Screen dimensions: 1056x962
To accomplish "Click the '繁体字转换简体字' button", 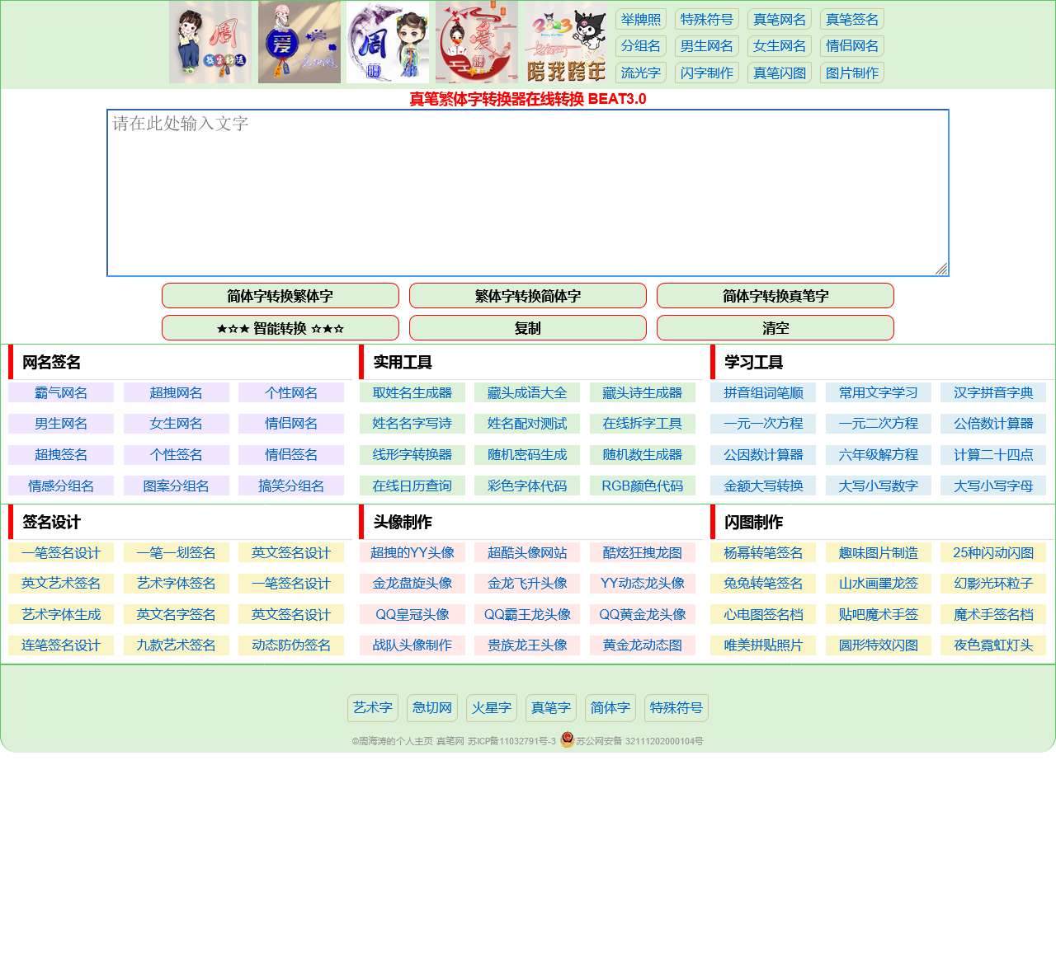I will pyautogui.click(x=528, y=296).
